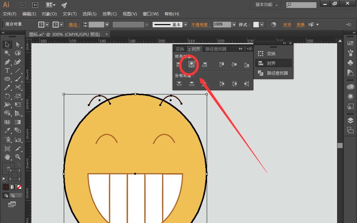Set paint to None (red slash)

[20, 187]
